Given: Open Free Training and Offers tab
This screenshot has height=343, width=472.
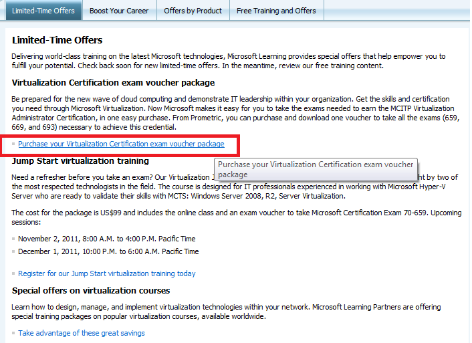Looking at the screenshot, I should tap(276, 11).
